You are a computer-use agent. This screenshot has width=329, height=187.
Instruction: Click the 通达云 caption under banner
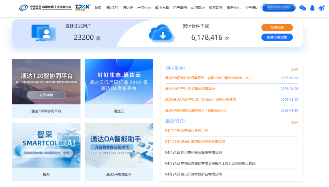pos(119,111)
